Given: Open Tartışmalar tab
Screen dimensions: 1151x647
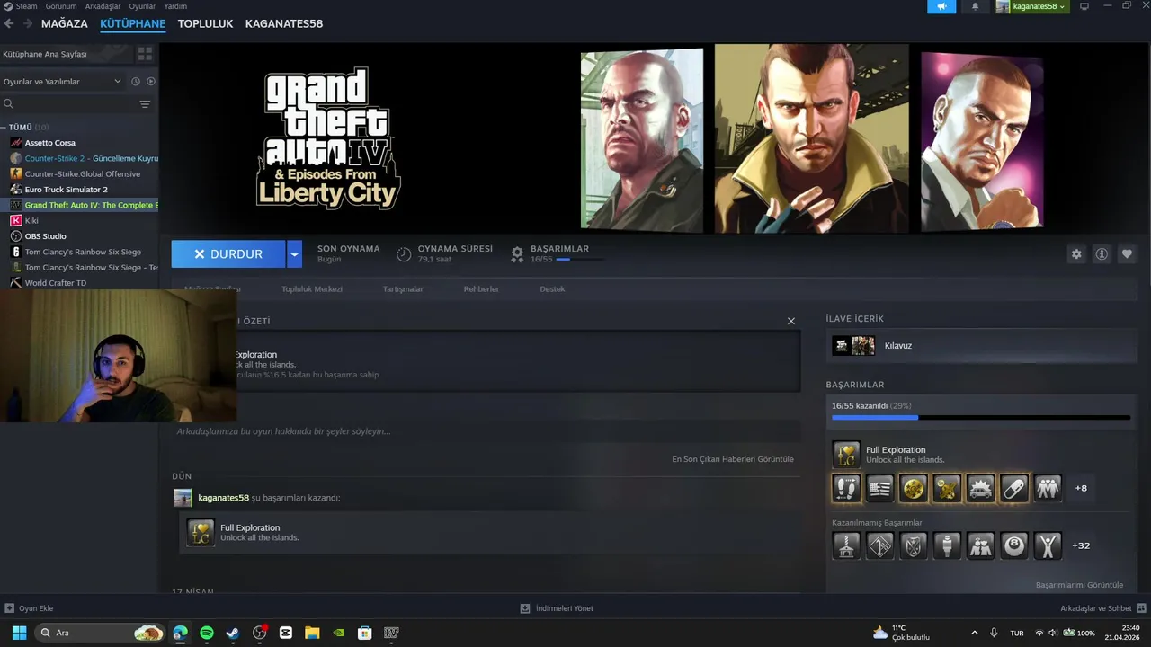Looking at the screenshot, I should [x=403, y=289].
